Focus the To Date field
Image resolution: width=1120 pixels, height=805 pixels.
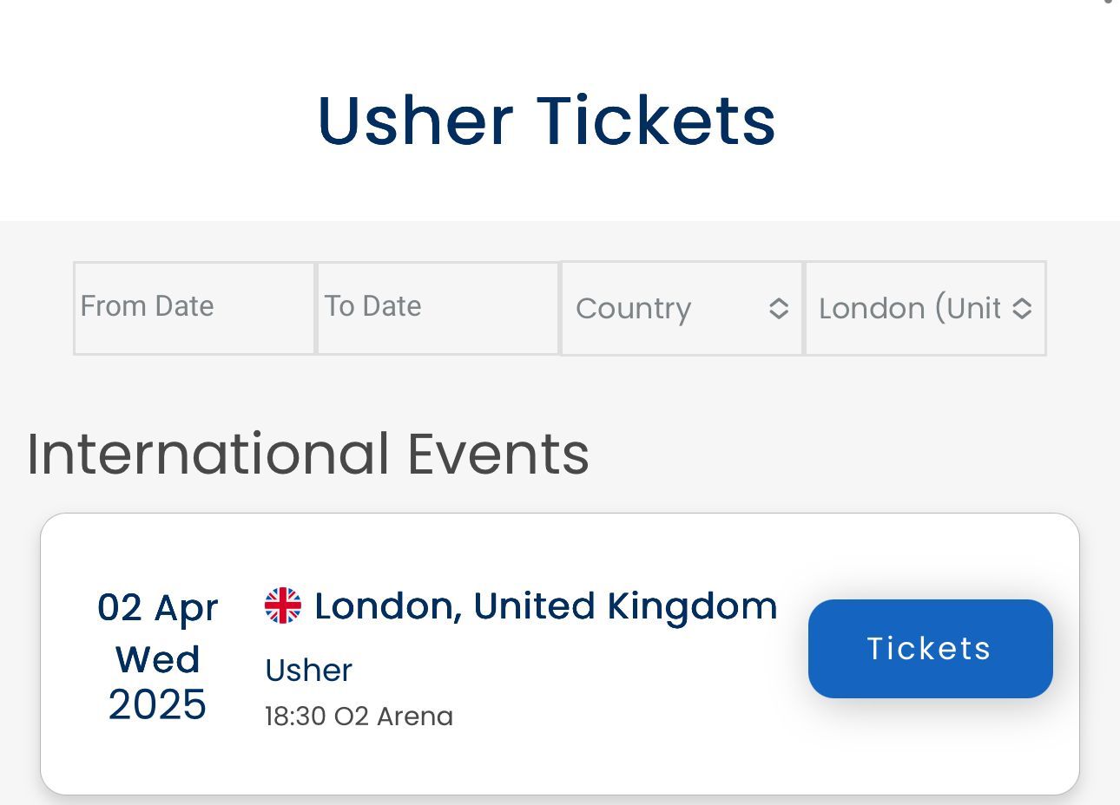click(x=438, y=308)
